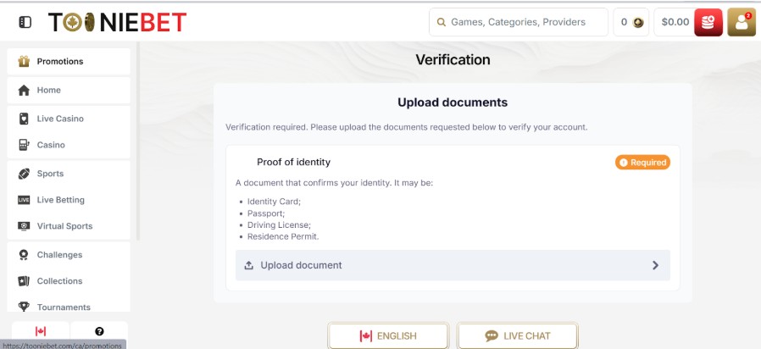Click the coin points balance icon
Viewport: 761px width, 349px height.
point(637,23)
